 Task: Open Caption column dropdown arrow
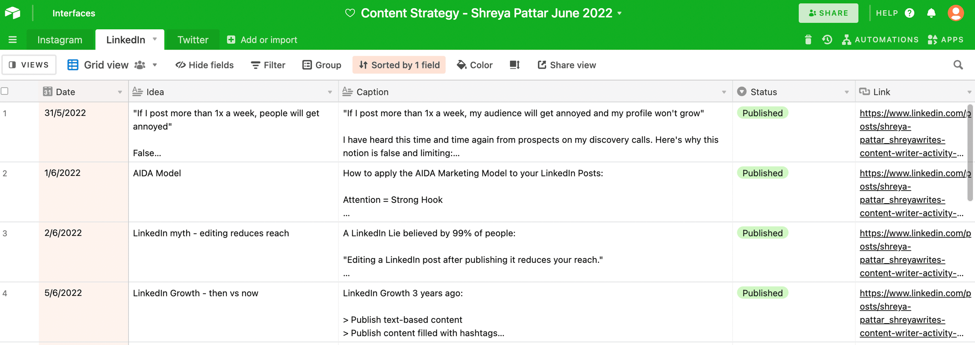click(724, 92)
